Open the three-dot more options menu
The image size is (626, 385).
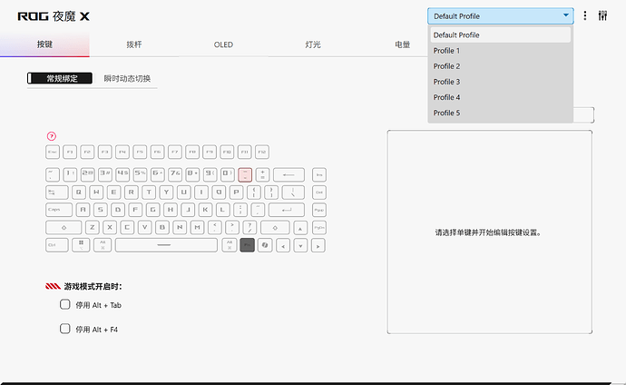point(585,16)
